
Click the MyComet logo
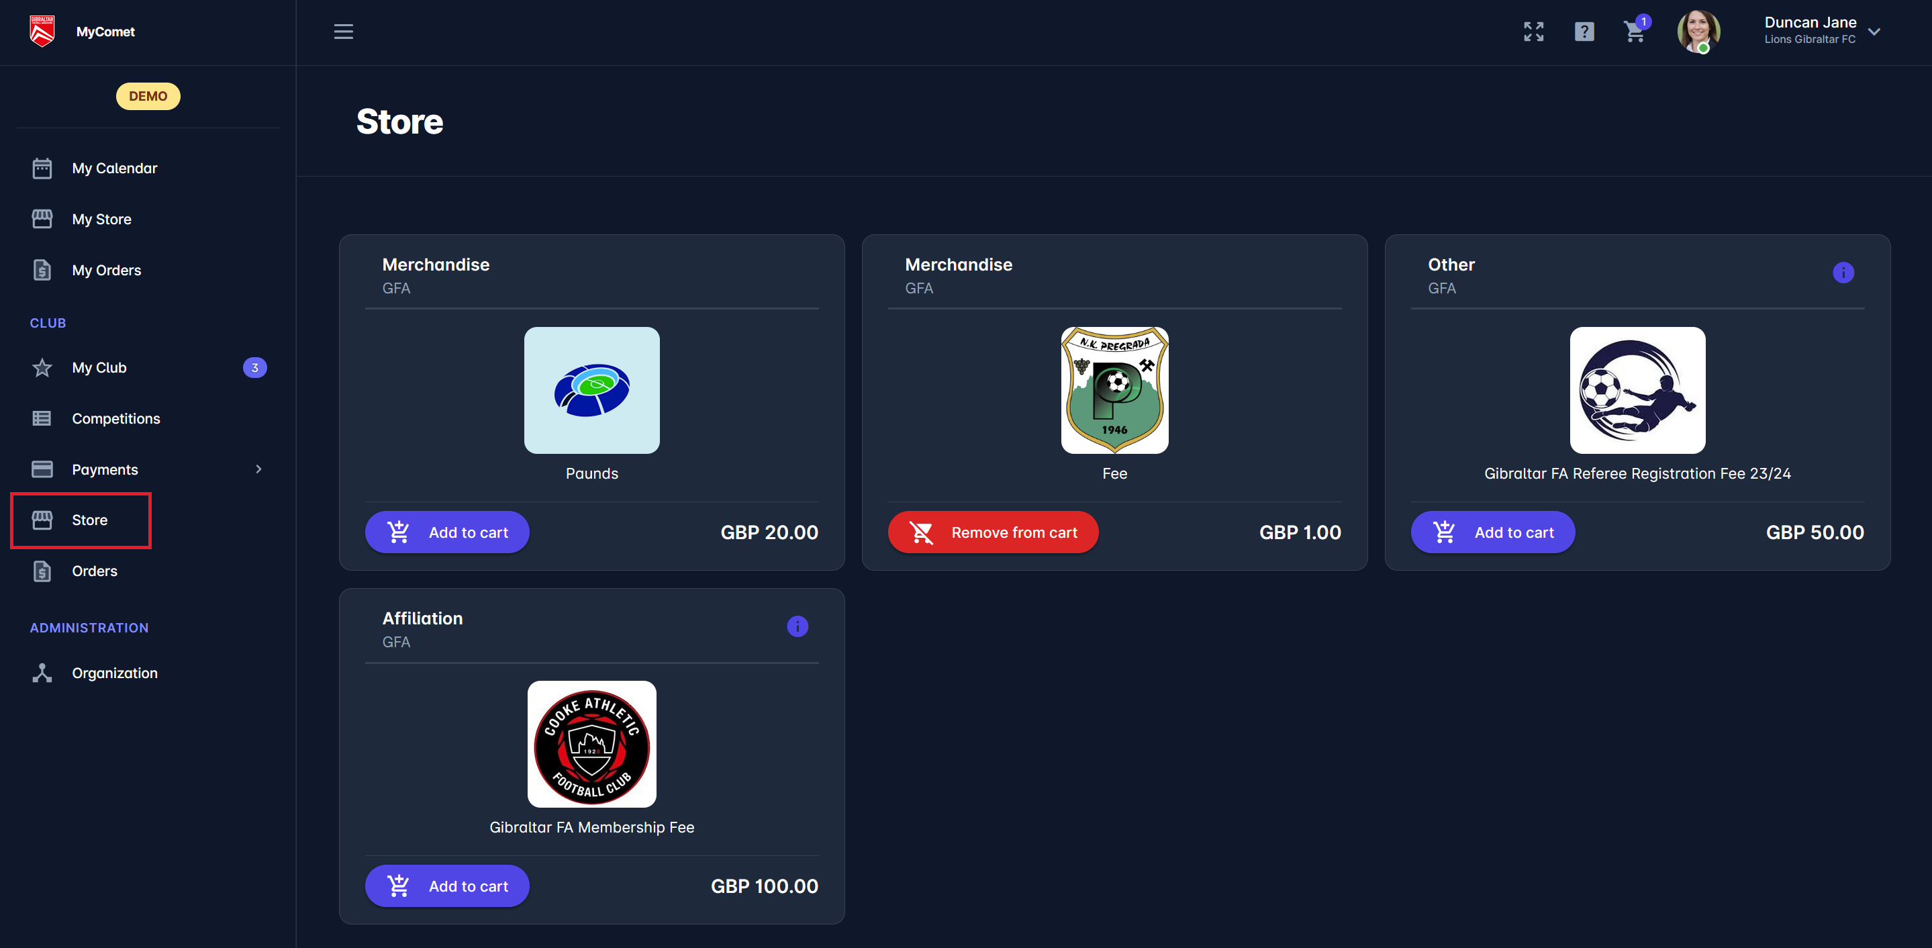click(x=42, y=32)
